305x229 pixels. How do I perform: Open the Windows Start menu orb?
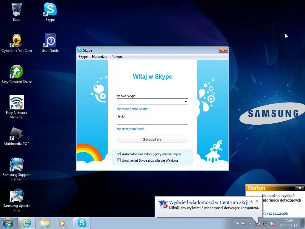click(8, 223)
